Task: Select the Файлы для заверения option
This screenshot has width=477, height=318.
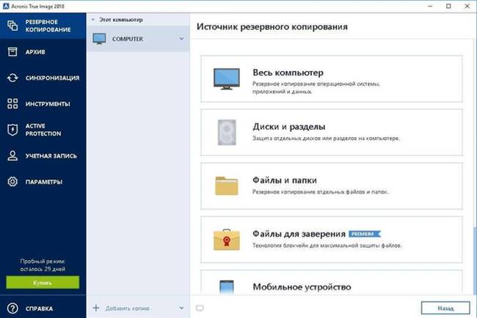Action: click(x=332, y=240)
